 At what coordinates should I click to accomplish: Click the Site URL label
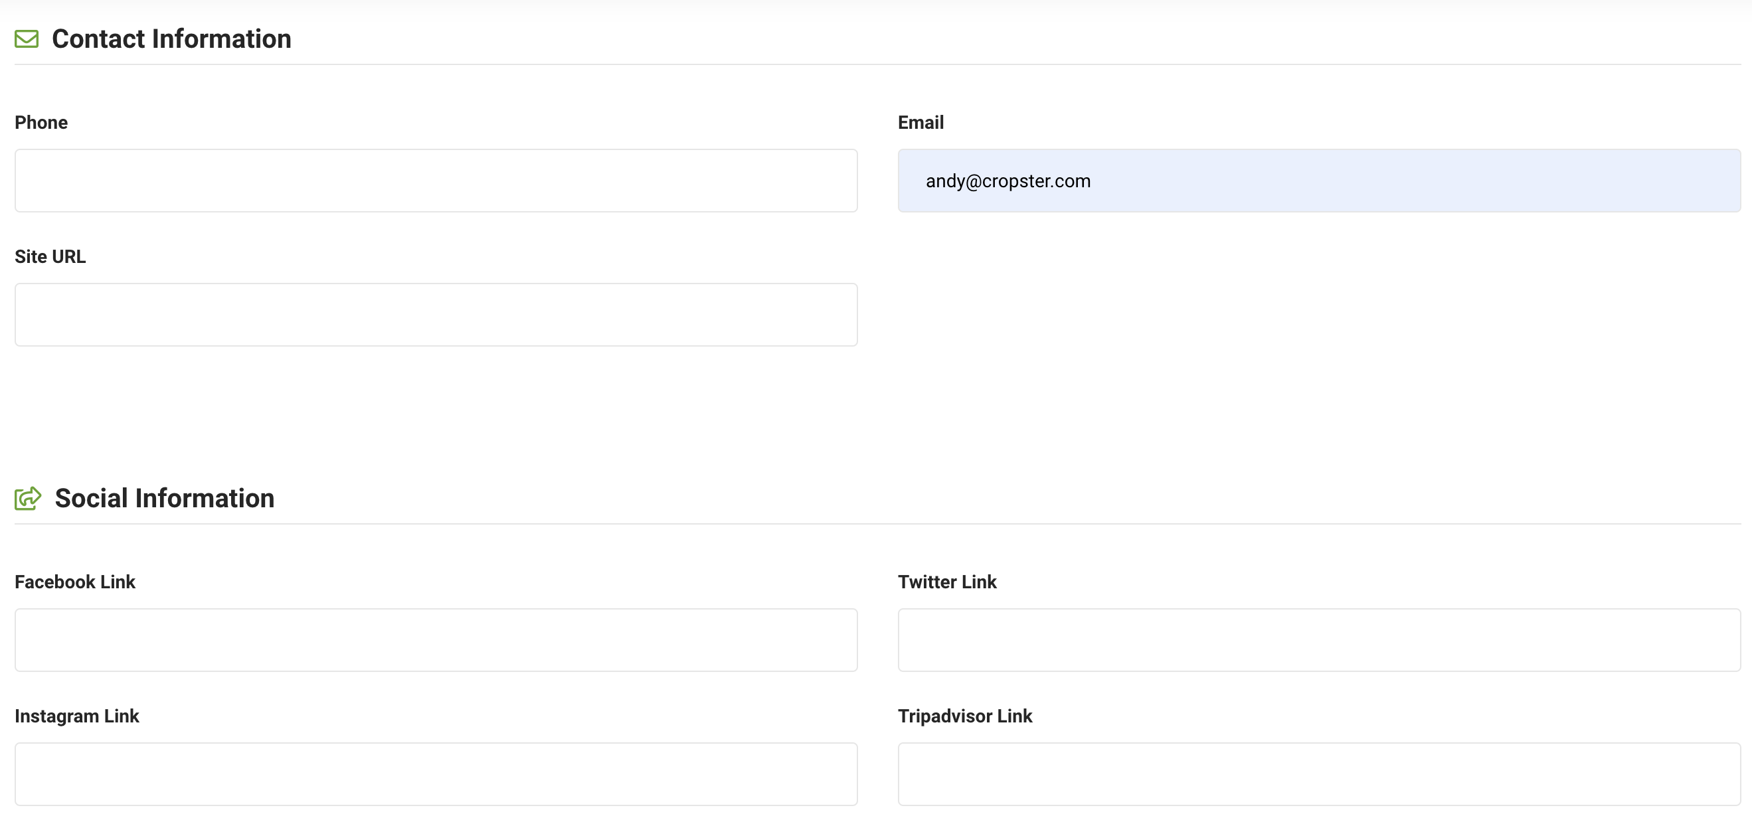click(x=50, y=256)
